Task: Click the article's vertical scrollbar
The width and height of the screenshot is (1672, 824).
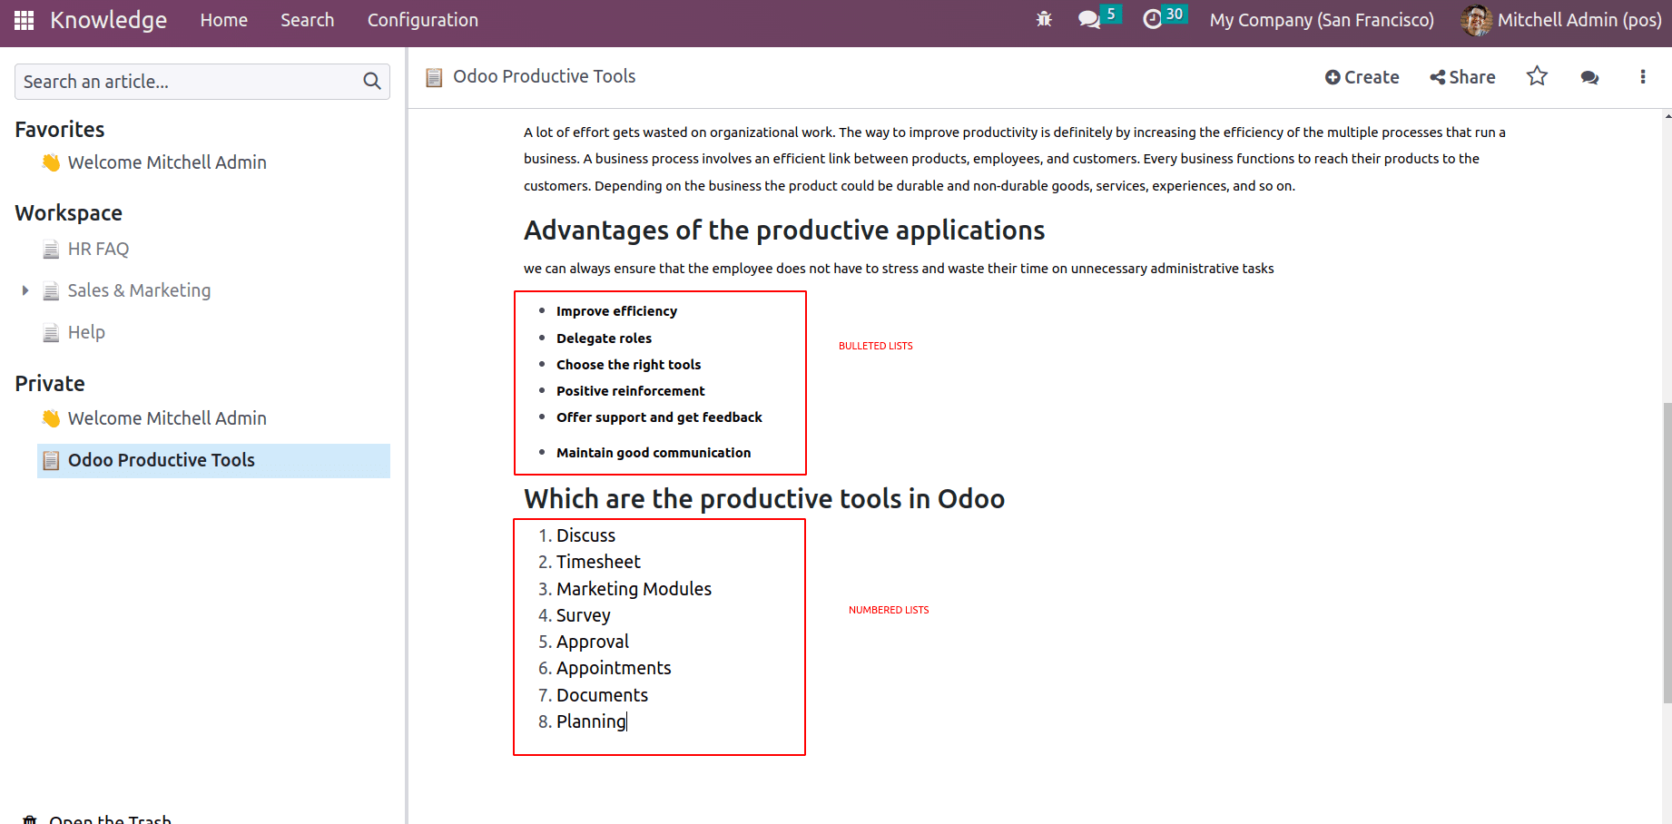Action: pyautogui.click(x=1667, y=552)
